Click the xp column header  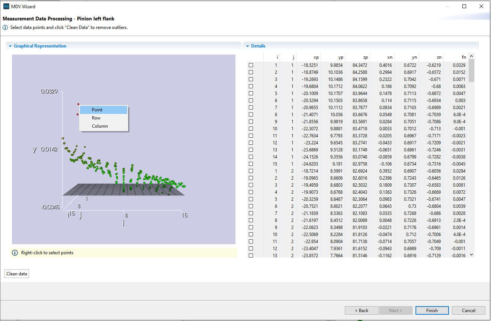click(316, 57)
